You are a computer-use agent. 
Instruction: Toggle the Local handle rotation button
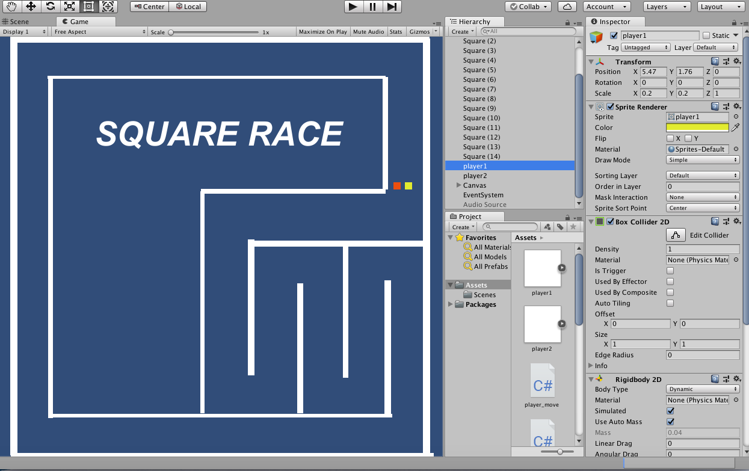click(x=188, y=7)
